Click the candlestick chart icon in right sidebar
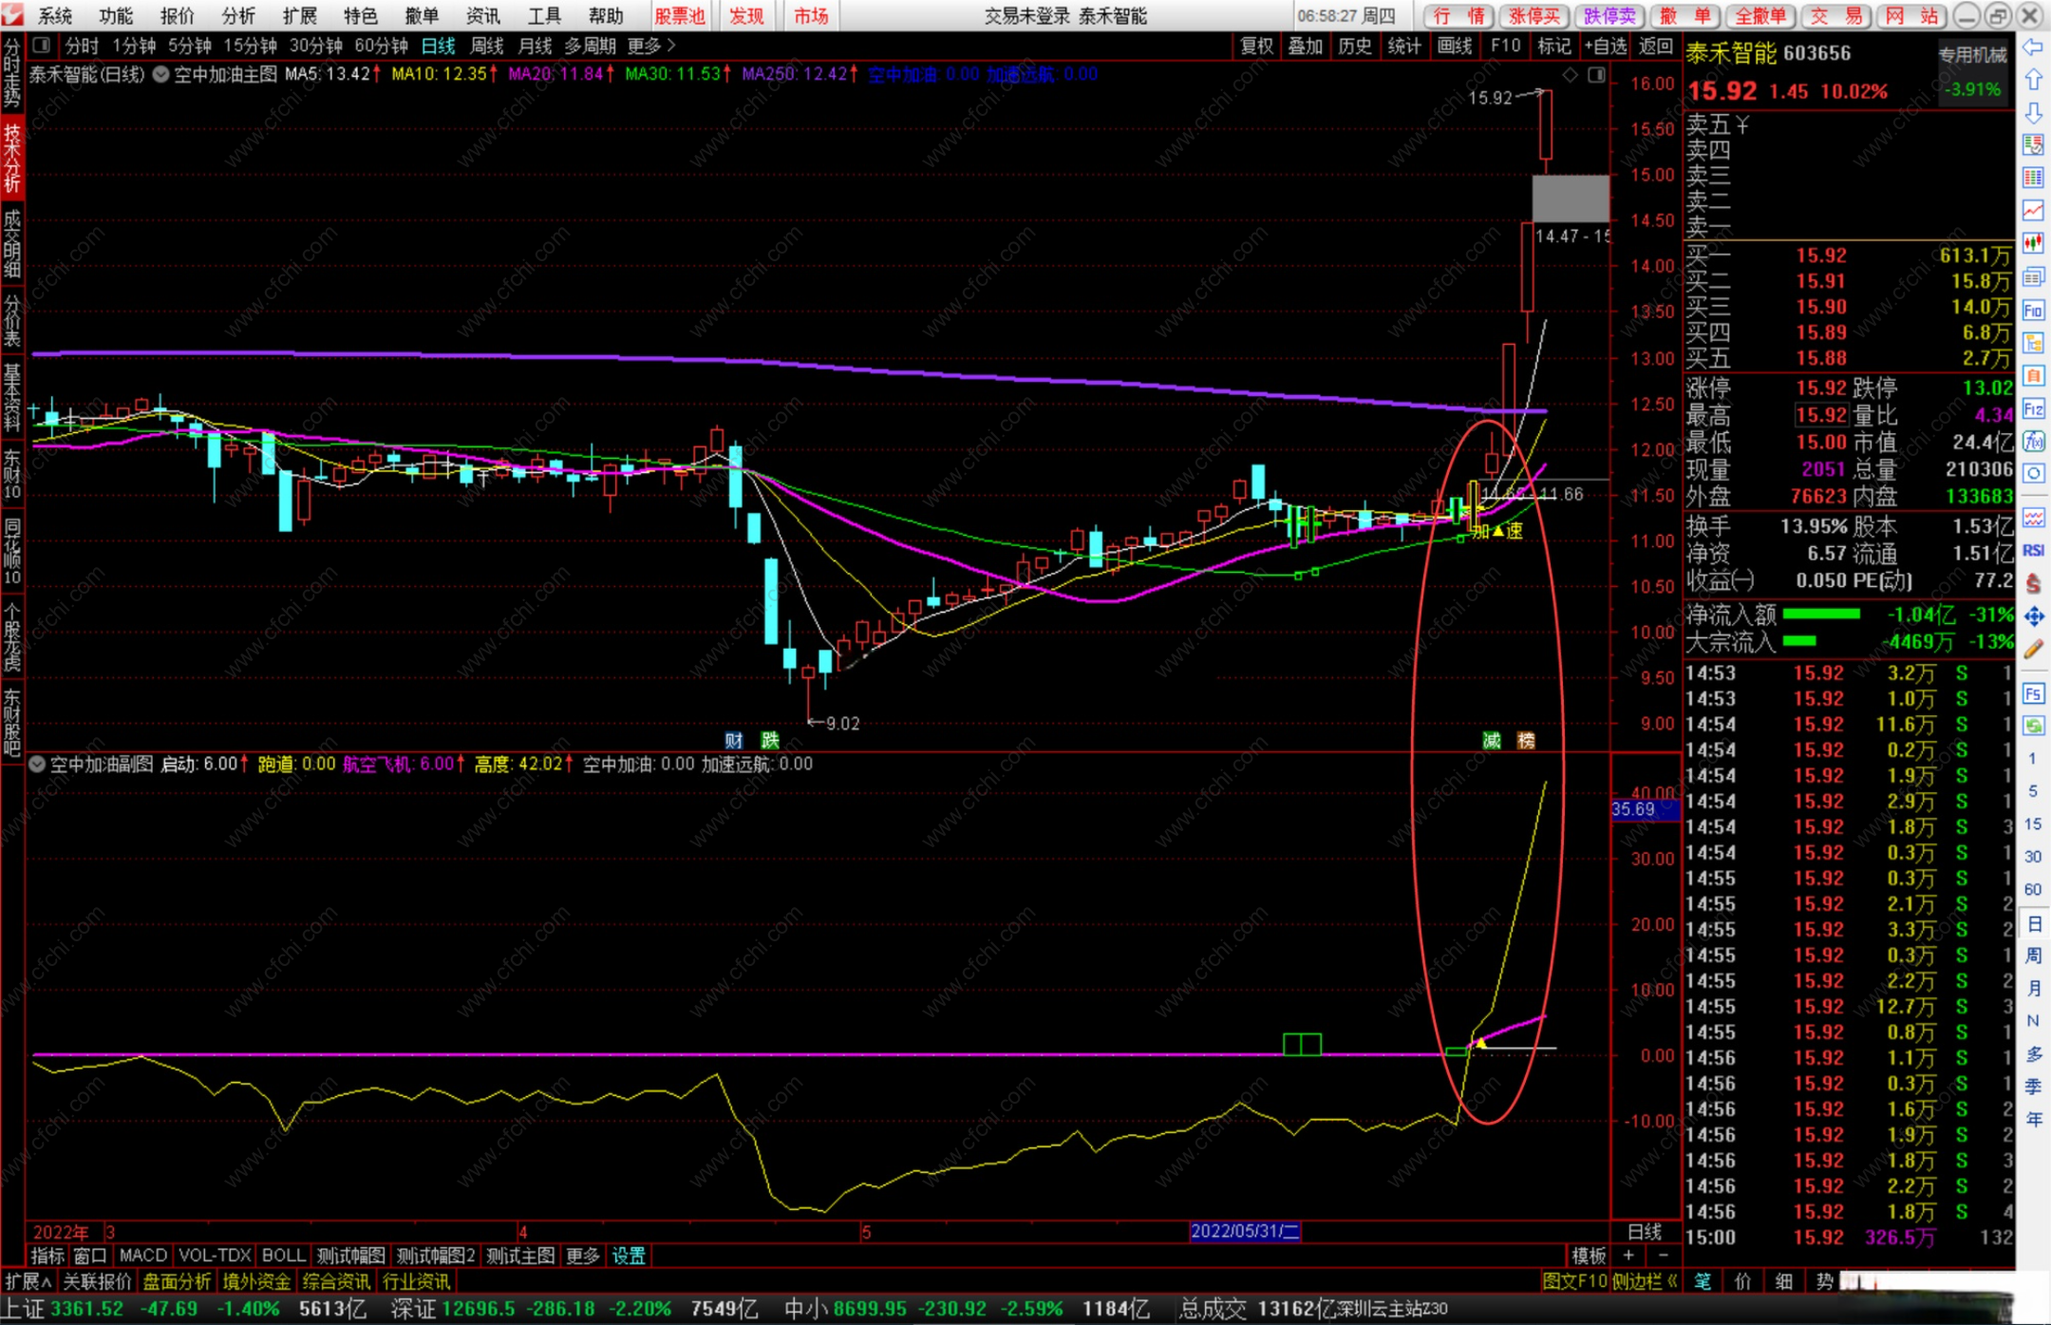 (2033, 244)
